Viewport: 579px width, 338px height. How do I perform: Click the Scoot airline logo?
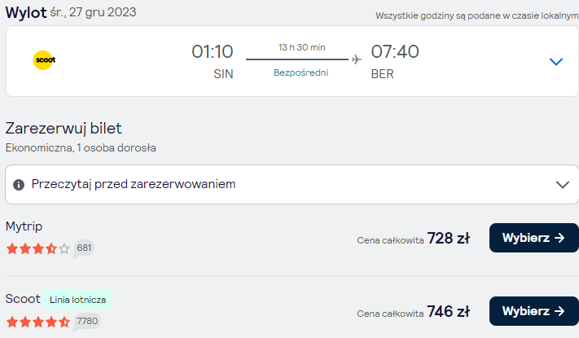pyautogui.click(x=44, y=59)
